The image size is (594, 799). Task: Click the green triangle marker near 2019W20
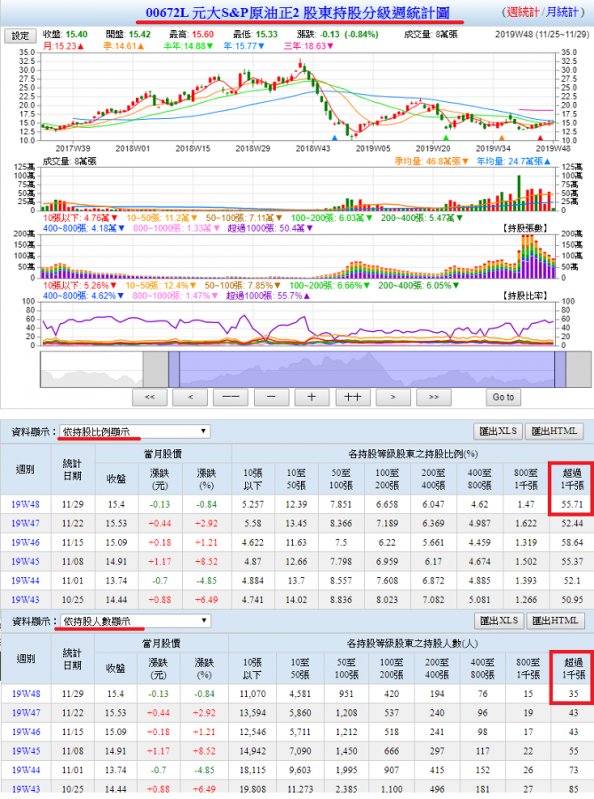coord(447,138)
